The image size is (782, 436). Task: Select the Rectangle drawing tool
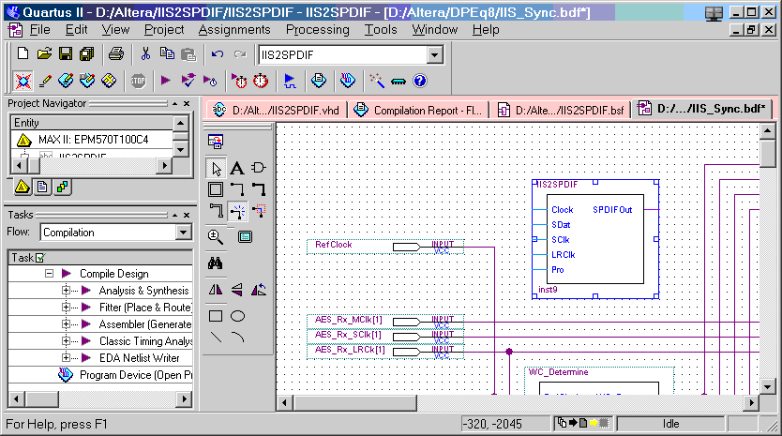coord(216,316)
